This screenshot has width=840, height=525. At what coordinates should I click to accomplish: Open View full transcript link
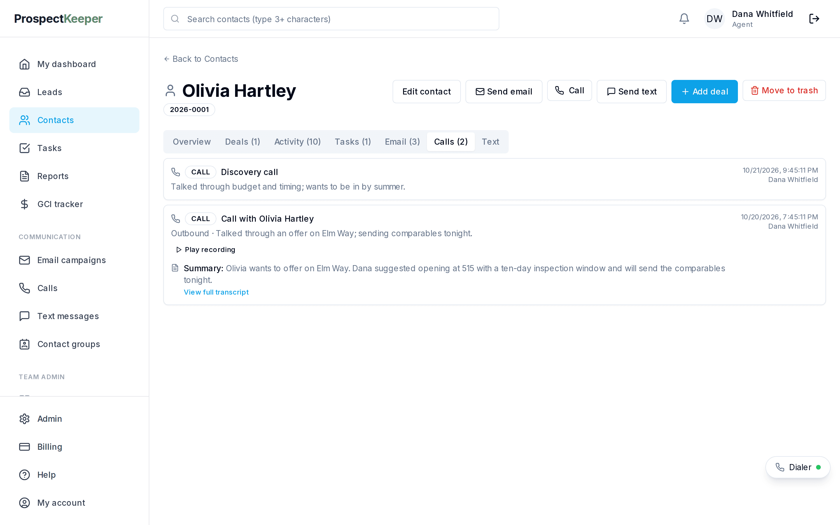coord(216,292)
